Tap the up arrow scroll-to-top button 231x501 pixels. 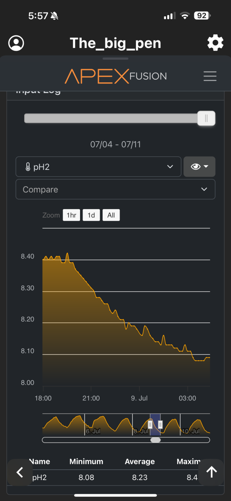(212, 472)
